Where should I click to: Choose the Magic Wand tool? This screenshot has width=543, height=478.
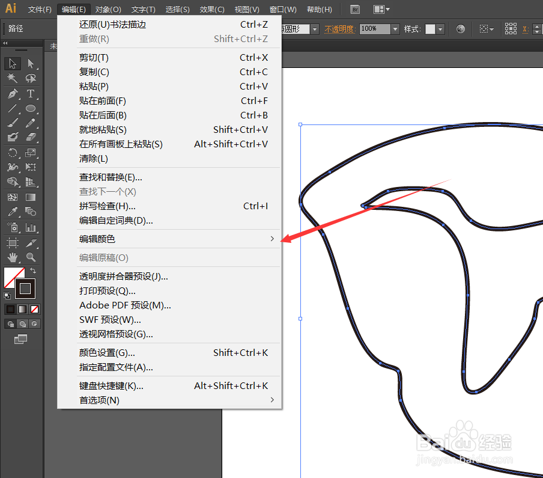point(13,78)
